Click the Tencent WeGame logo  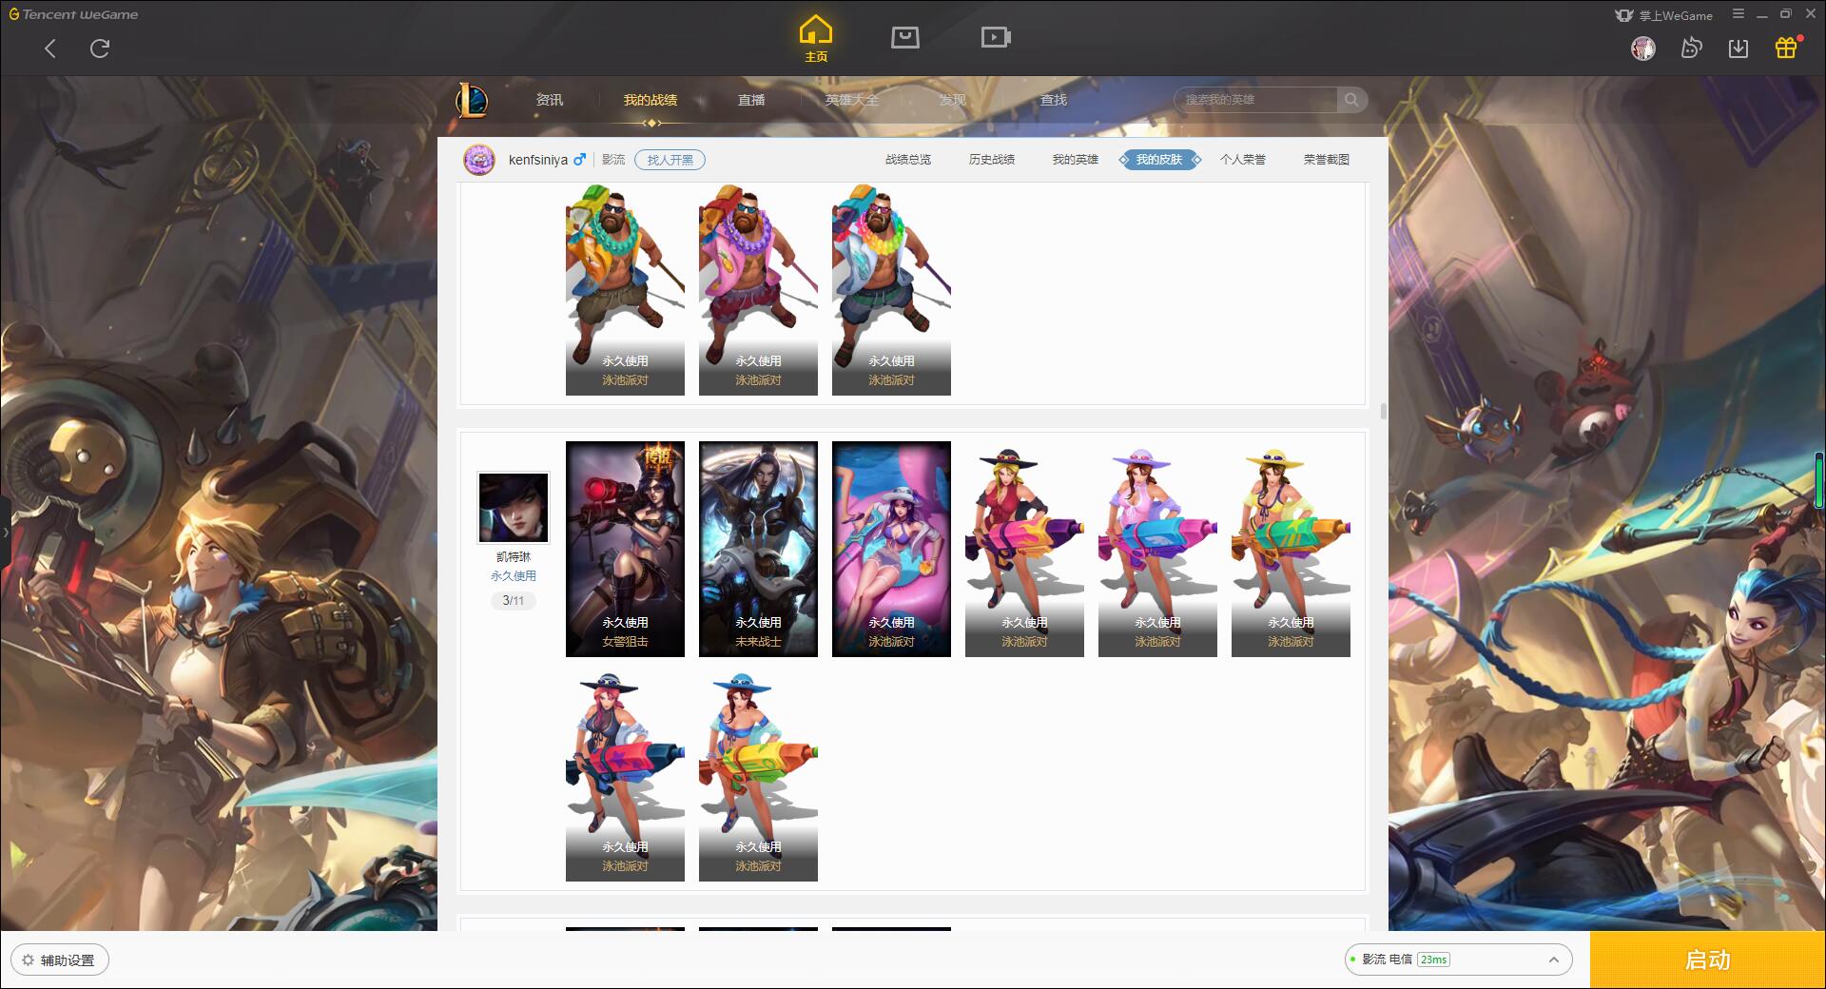click(x=74, y=14)
